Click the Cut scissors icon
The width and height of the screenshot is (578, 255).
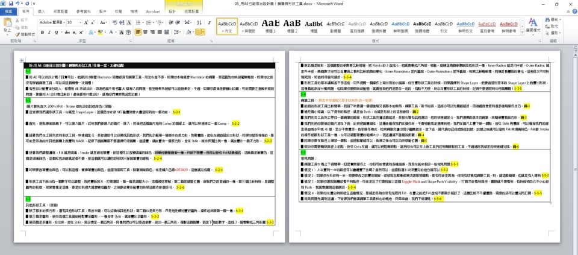[x=17, y=20]
